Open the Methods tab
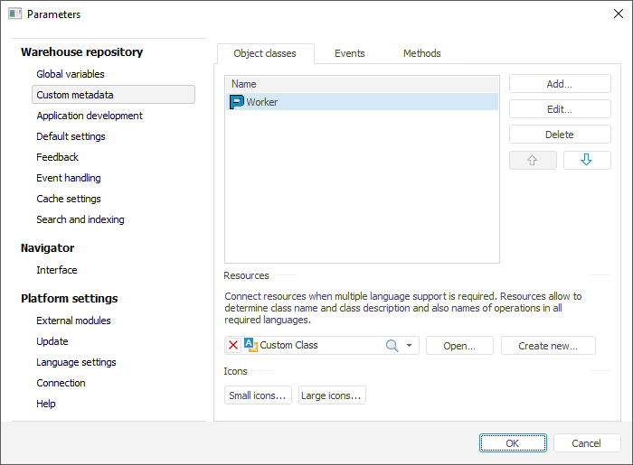 click(421, 53)
